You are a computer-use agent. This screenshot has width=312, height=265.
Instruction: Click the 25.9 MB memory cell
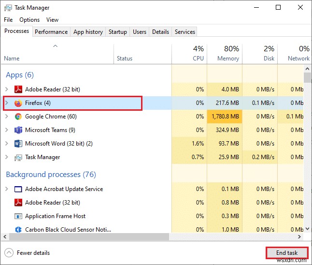pyautogui.click(x=225, y=157)
